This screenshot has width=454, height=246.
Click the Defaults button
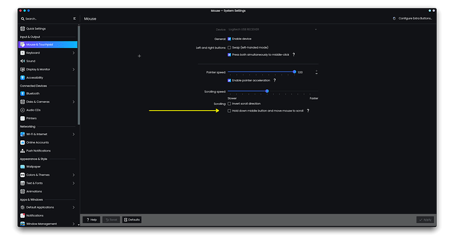[x=132, y=220]
